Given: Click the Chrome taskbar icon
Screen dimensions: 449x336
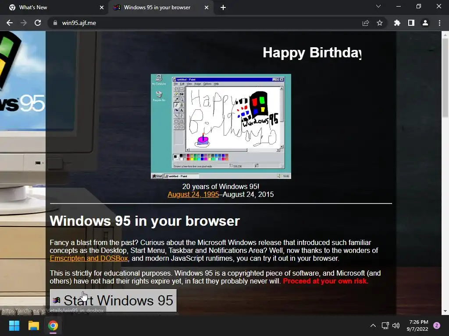Looking at the screenshot, I should point(53,325).
